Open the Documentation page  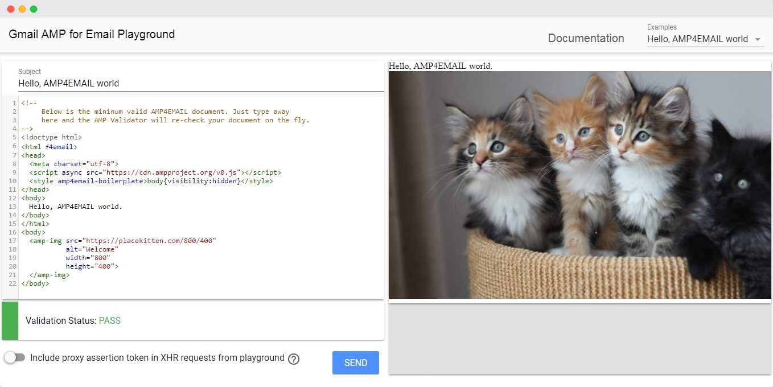tap(586, 38)
